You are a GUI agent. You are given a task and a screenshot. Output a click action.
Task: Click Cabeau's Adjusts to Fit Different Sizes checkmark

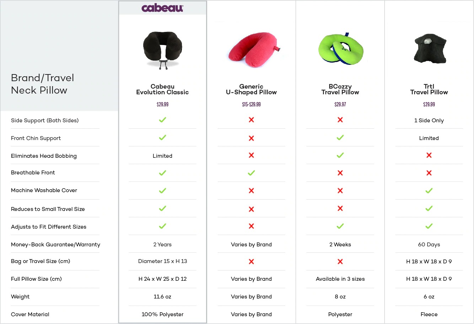[162, 226]
